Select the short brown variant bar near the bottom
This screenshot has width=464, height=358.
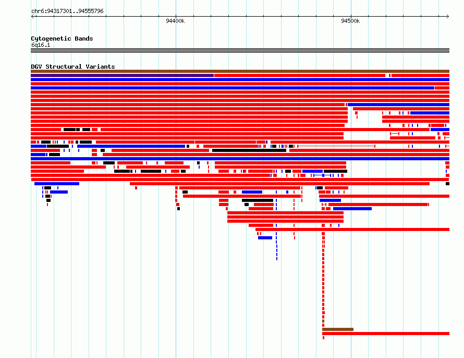(338, 329)
